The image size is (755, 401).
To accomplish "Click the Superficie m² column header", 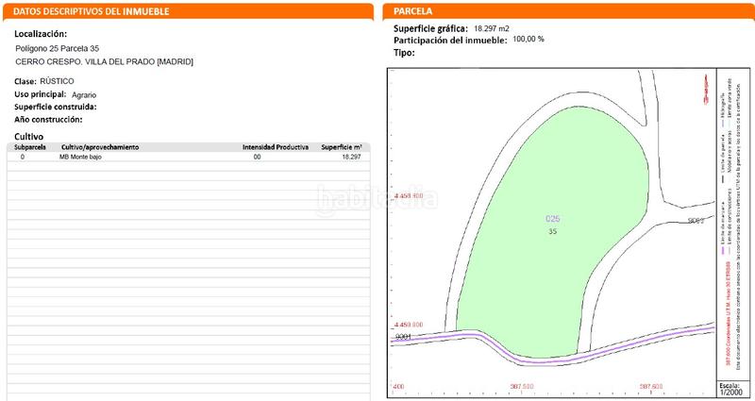I will tap(342, 147).
